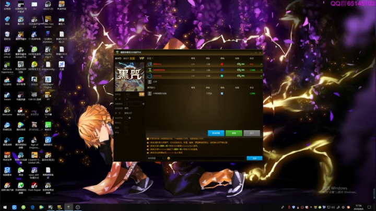The height and width of the screenshot is (211, 376).
Task: Open the obs32 (2) desktop shortcut
Action: pos(48,6)
